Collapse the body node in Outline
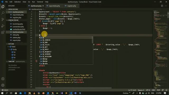The image size is (169, 95). coord(9,49)
